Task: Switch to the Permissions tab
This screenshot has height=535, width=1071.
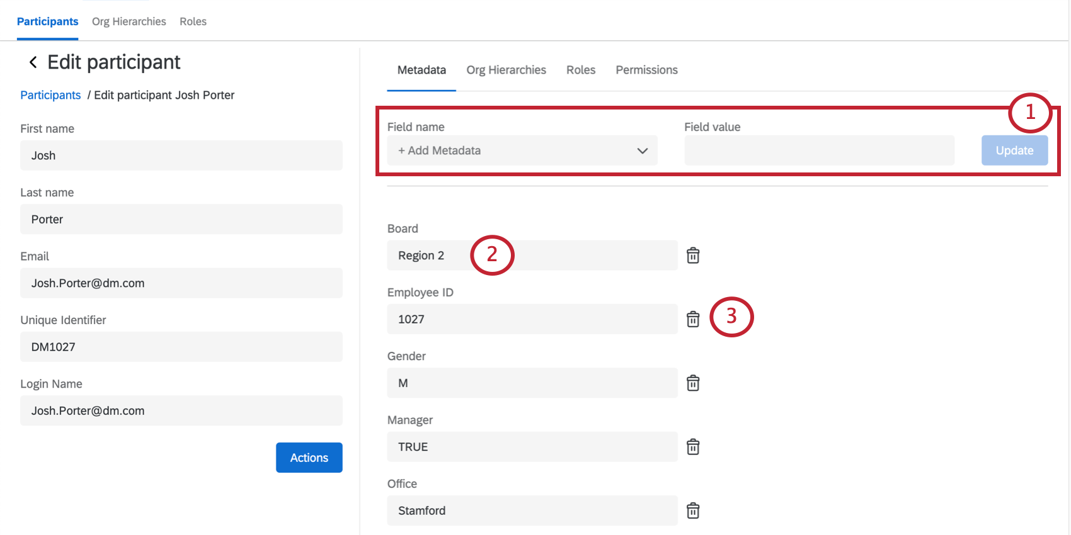Action: [646, 70]
